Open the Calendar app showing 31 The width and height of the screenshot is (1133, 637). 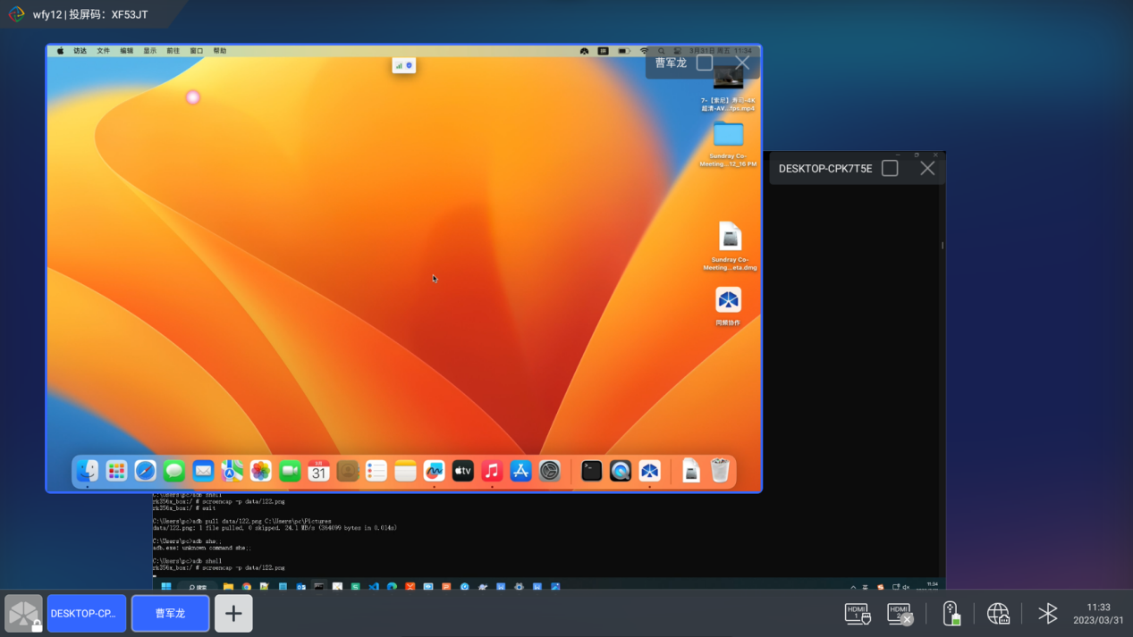click(319, 471)
